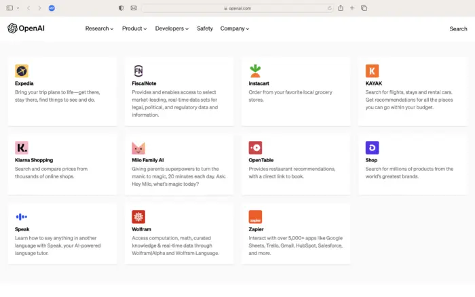Expand the Product menu
The width and height of the screenshot is (475, 297).
134,28
